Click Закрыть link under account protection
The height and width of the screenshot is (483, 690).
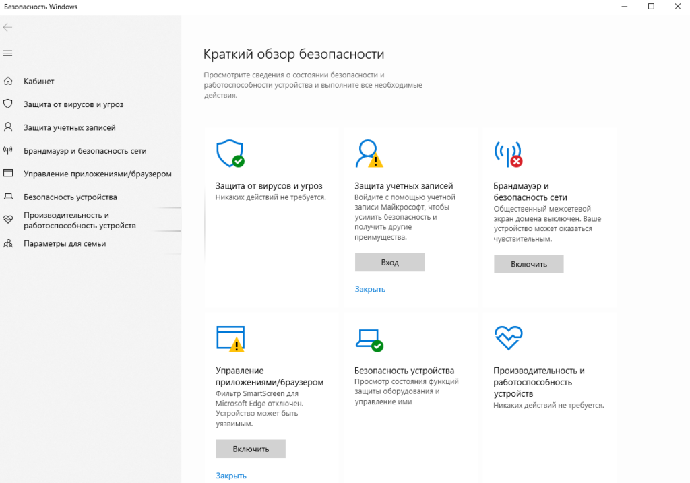coord(370,289)
